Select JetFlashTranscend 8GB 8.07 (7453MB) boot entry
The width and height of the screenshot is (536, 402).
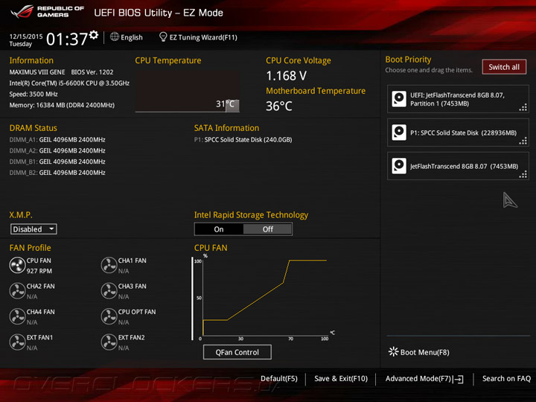click(458, 166)
